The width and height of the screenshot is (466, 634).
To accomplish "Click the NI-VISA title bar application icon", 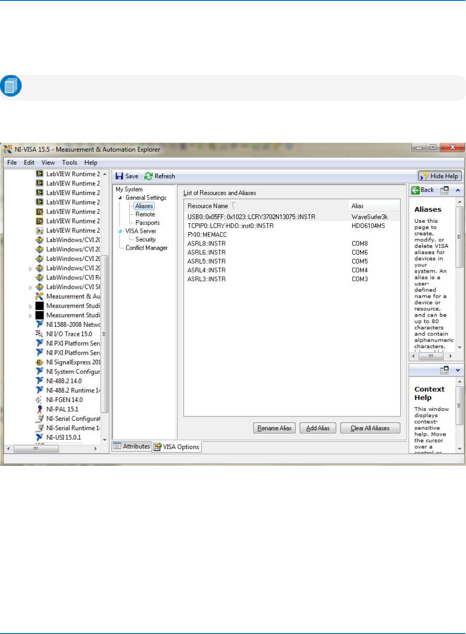I will coord(8,149).
